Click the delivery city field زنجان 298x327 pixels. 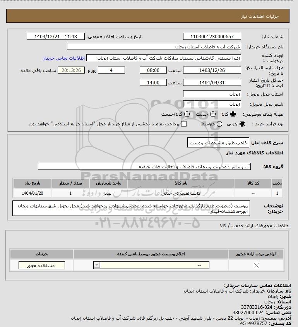point(212,104)
